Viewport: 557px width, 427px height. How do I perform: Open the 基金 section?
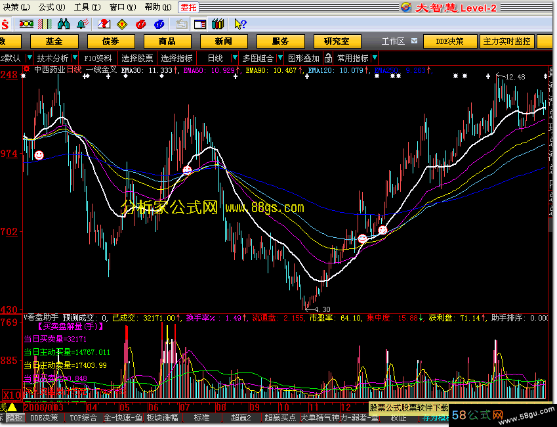pyautogui.click(x=54, y=41)
